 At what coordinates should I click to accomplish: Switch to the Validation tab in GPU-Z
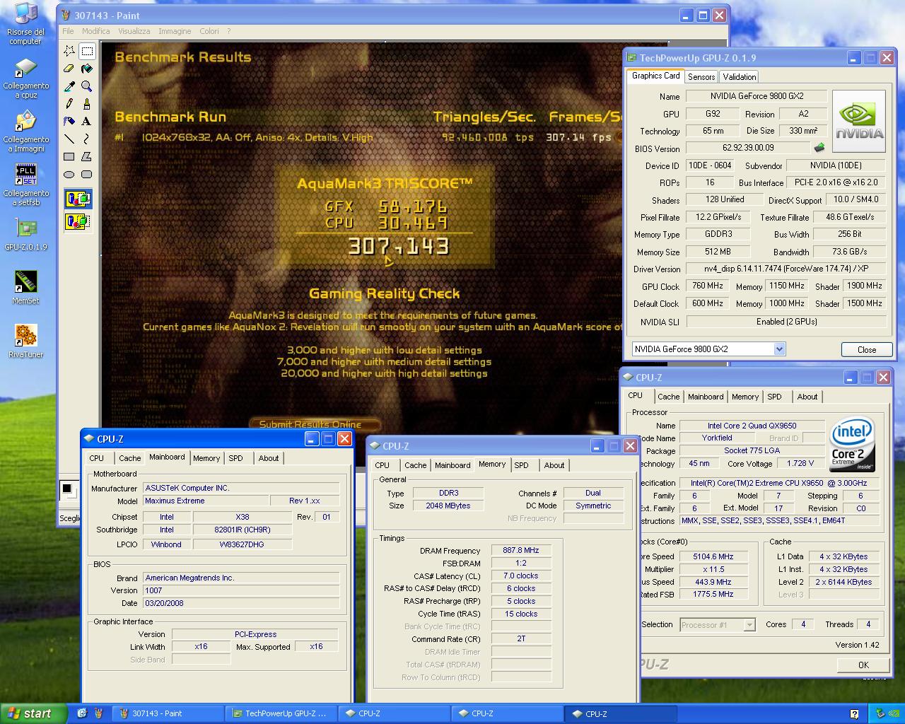pos(740,77)
